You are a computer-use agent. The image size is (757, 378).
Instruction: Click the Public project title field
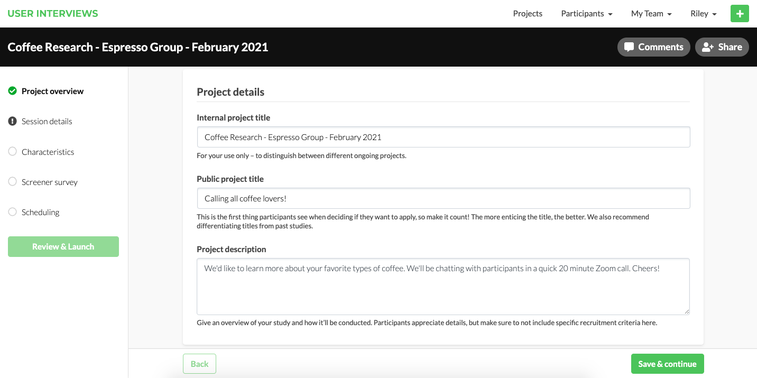point(444,198)
